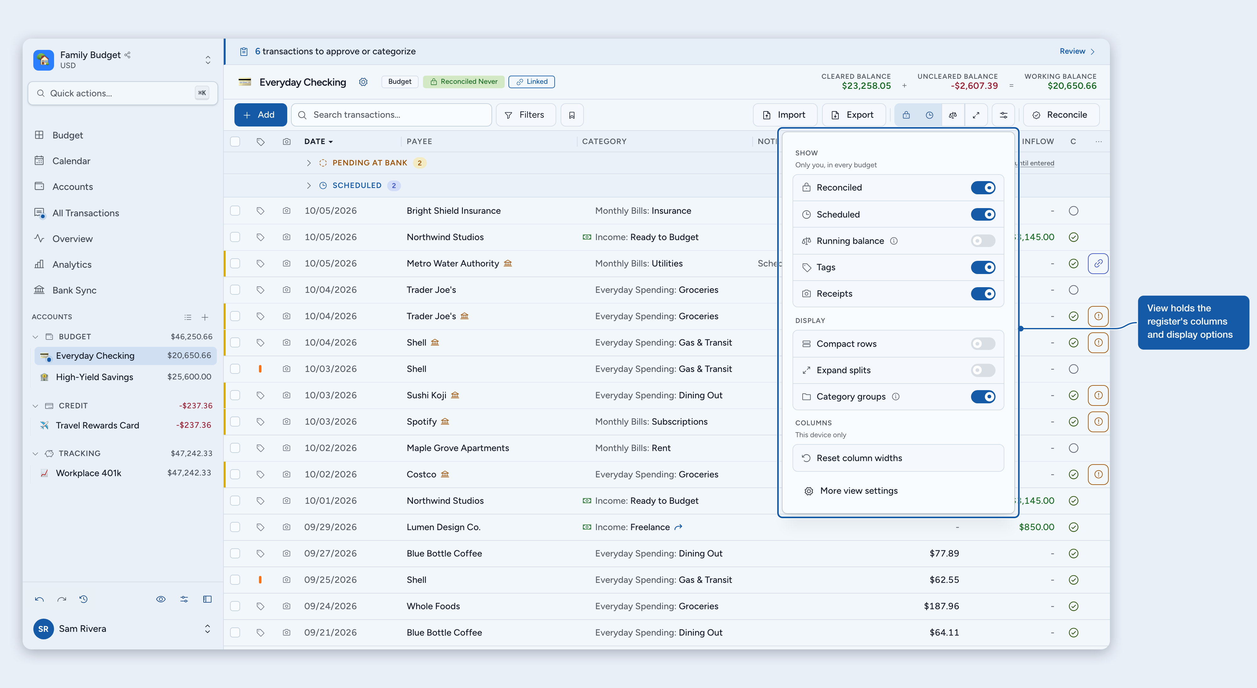
Task: Check the select-all checkbox in table header
Action: (x=235, y=142)
